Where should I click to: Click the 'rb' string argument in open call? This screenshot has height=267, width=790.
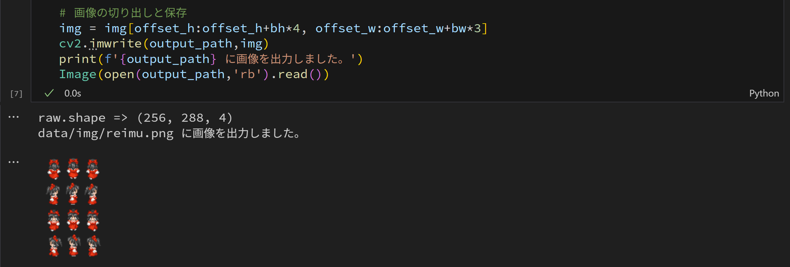(247, 74)
